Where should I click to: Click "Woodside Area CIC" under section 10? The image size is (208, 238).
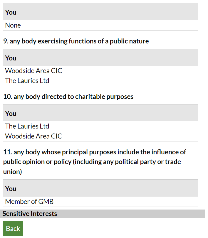tap(33, 136)
